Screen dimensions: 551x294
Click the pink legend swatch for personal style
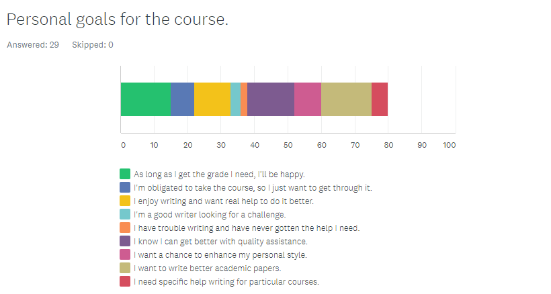click(124, 254)
